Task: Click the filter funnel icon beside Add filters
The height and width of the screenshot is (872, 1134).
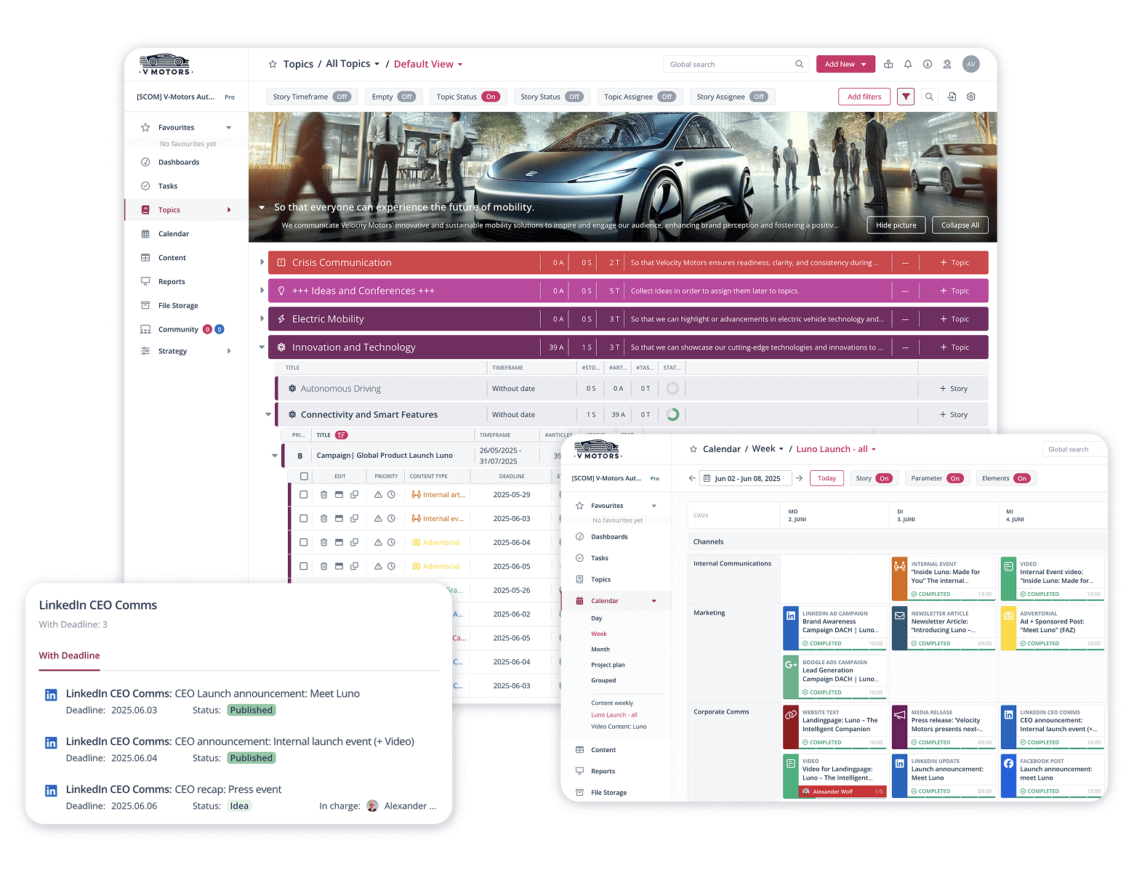Action: coord(905,96)
